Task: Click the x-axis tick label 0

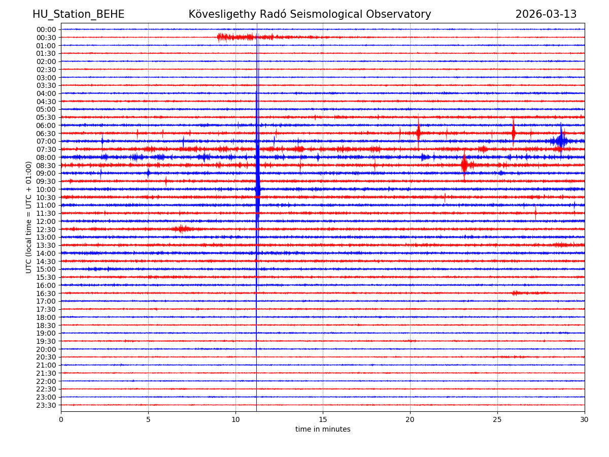Action: 61,419
